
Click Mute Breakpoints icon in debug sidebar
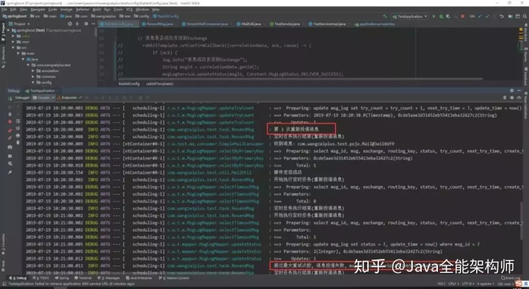tap(10, 138)
